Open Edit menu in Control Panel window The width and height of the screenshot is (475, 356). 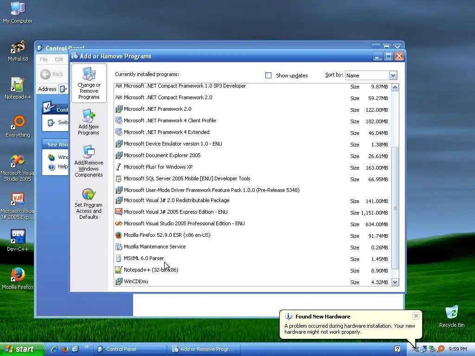59,59
